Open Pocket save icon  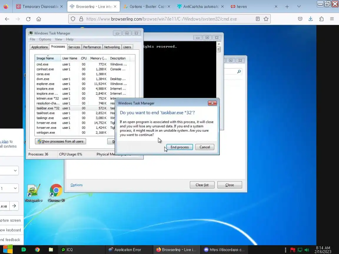(300, 19)
